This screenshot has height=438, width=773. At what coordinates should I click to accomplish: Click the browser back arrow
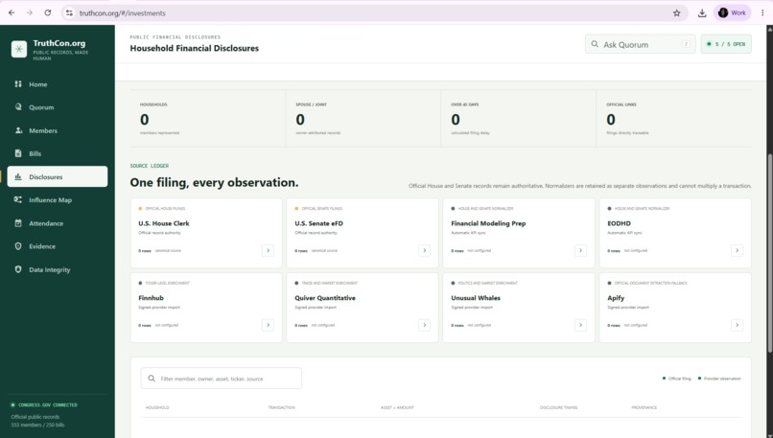(12, 12)
